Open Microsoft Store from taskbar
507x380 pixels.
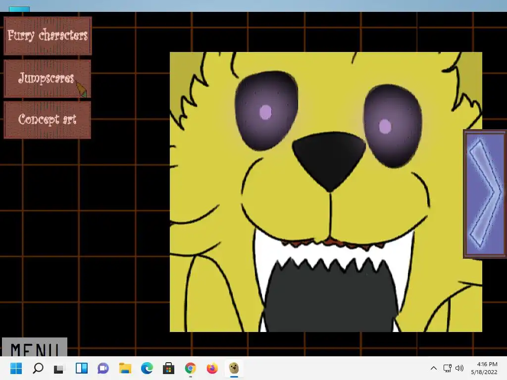168,368
